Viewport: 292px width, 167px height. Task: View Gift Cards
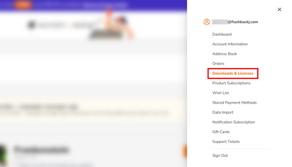coord(221,132)
